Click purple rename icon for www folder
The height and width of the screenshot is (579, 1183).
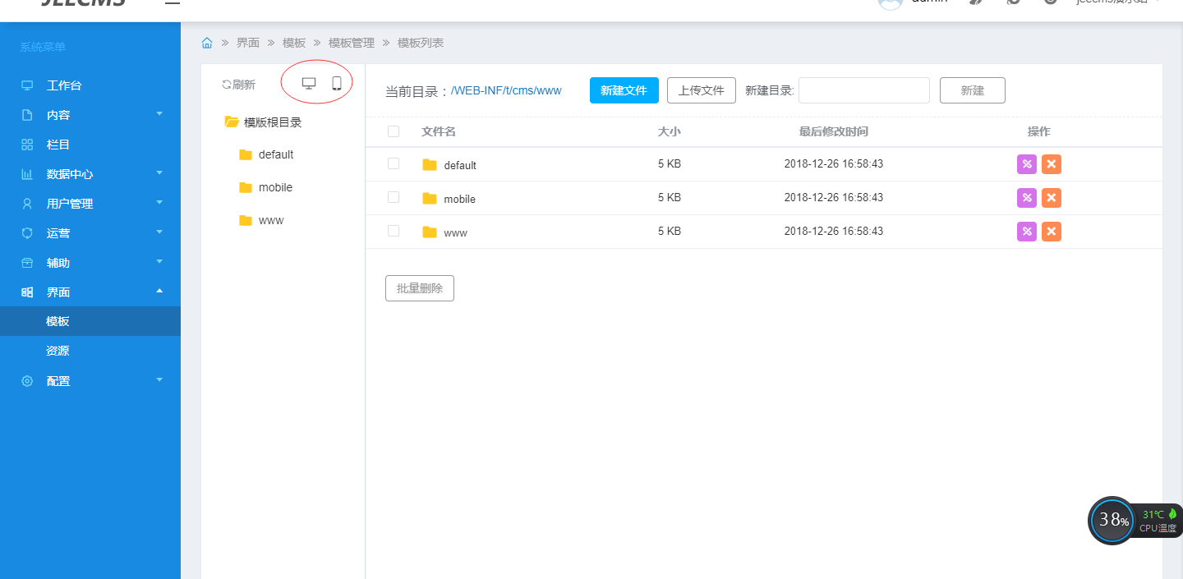tap(1026, 232)
